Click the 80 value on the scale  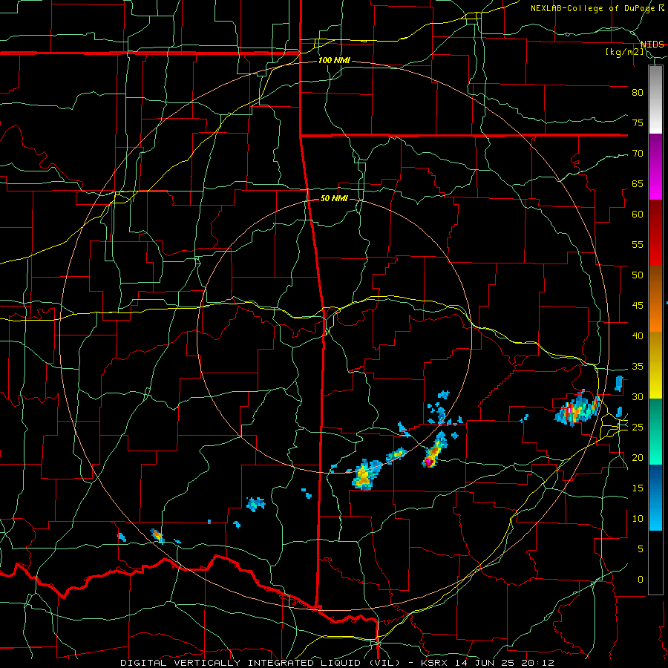(x=638, y=93)
